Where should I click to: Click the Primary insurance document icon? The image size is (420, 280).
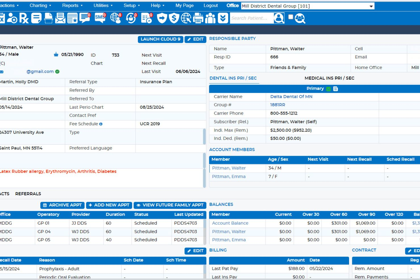point(335,89)
